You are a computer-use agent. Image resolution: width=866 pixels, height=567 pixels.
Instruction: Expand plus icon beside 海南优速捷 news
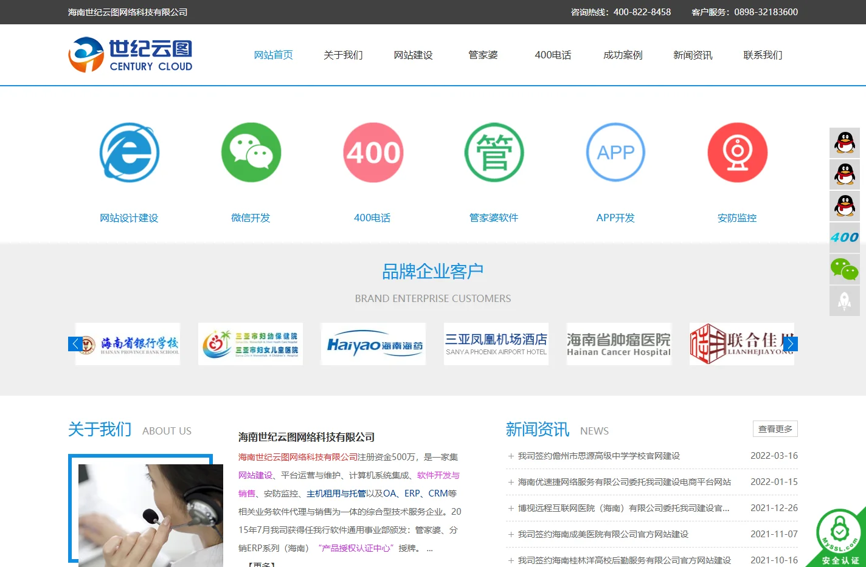tap(511, 482)
